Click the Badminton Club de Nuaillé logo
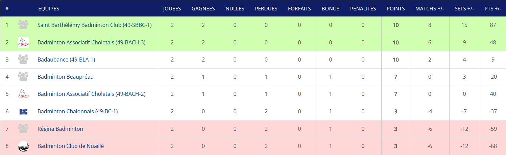 coord(23,146)
